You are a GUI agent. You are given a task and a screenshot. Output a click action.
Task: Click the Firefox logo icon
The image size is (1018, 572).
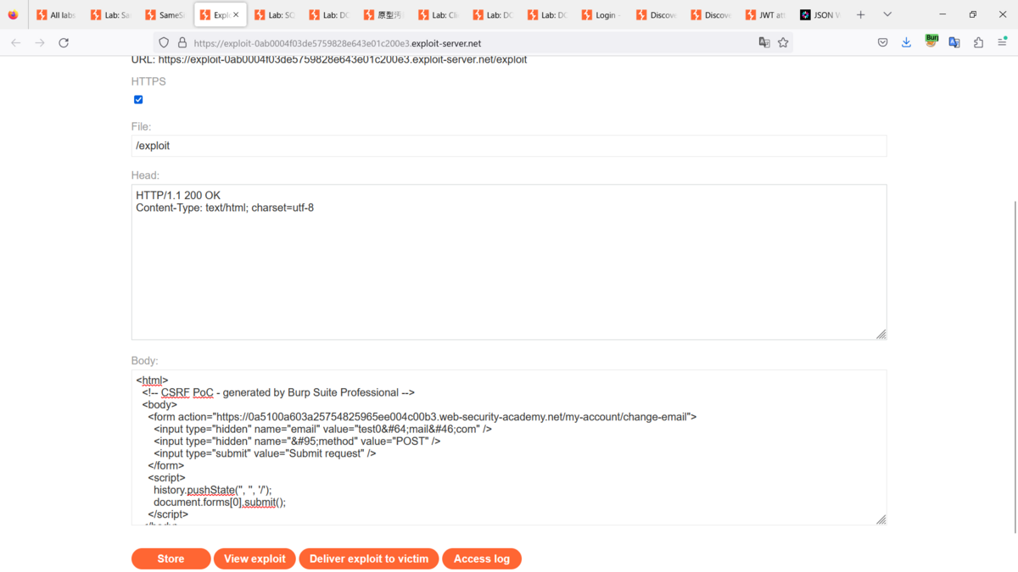(x=13, y=14)
